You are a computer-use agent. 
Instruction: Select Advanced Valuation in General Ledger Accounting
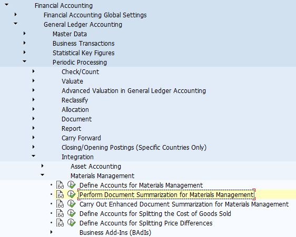coord(134,90)
